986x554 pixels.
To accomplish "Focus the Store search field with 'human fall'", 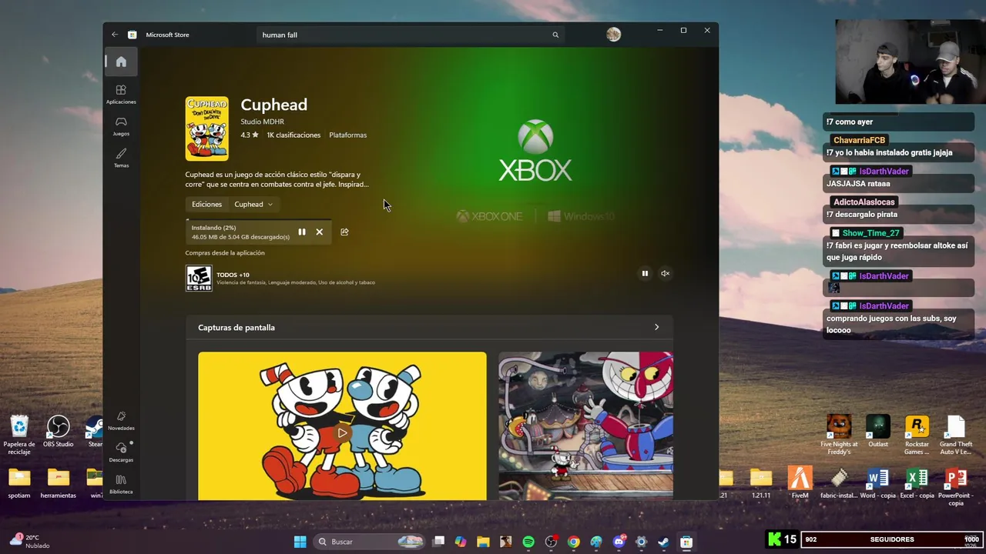I will coord(411,35).
